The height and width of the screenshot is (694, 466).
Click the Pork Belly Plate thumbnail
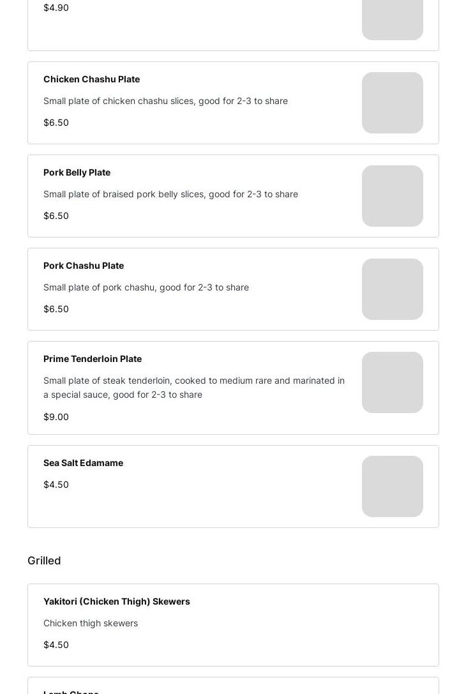[392, 196]
